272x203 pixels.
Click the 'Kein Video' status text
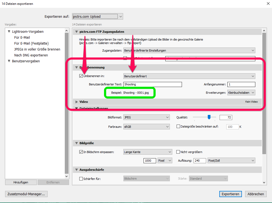point(251,102)
